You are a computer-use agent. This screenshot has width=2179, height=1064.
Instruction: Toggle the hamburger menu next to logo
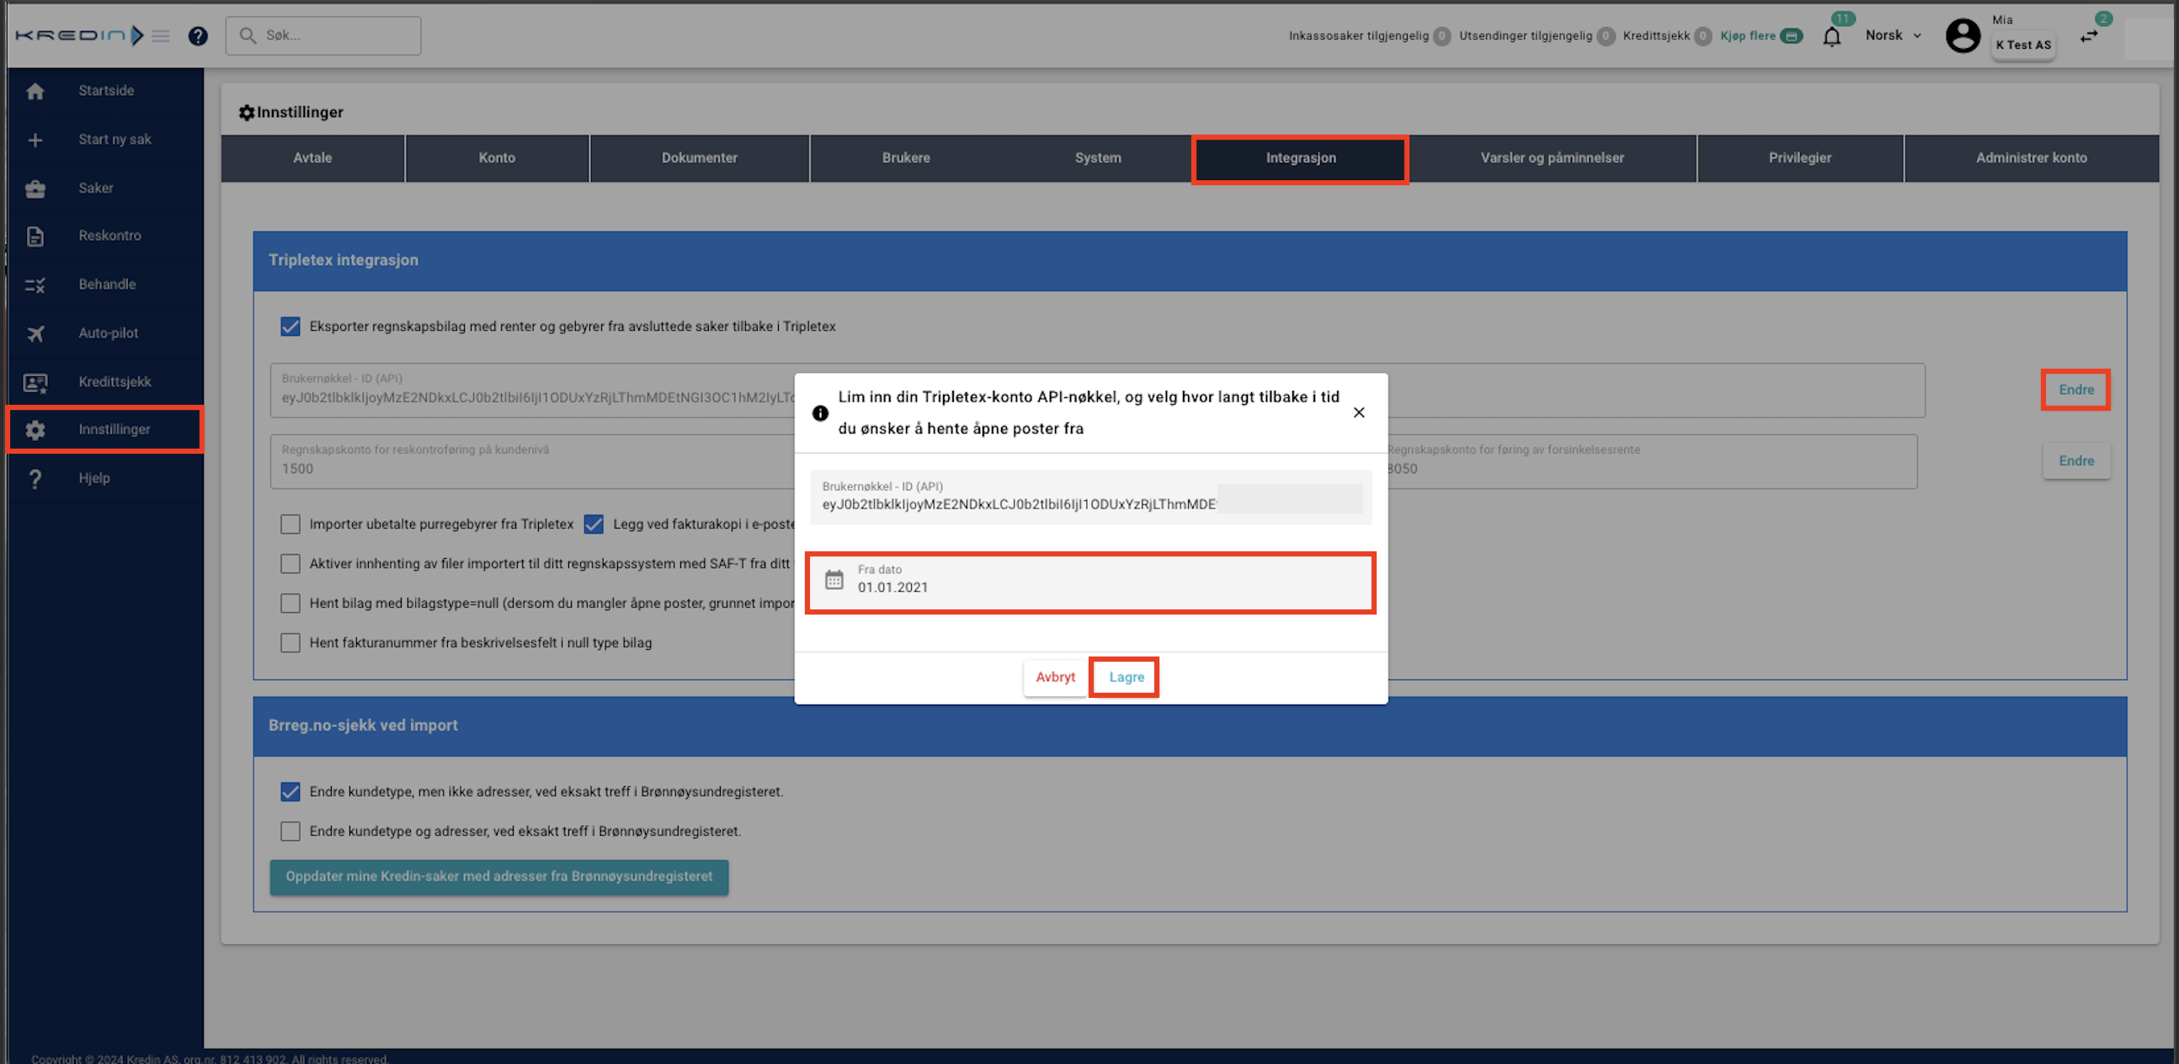click(x=161, y=35)
